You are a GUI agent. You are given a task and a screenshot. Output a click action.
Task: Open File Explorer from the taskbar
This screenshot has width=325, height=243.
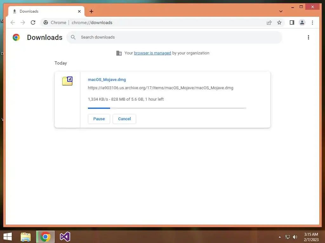click(26, 237)
